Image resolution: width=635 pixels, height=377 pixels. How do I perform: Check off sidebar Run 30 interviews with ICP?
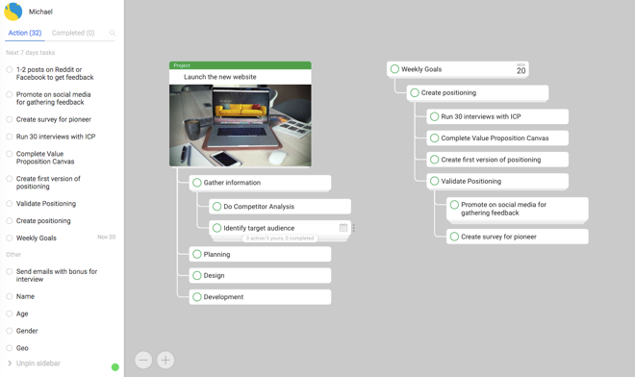point(9,137)
